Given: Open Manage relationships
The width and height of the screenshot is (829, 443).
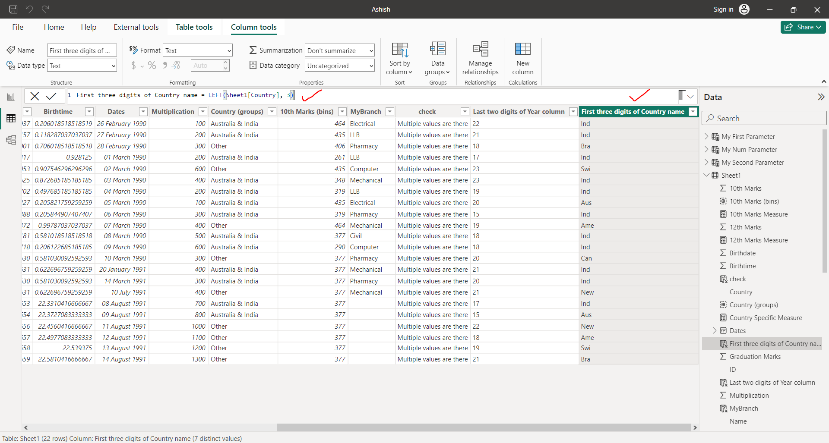Looking at the screenshot, I should tap(480, 59).
